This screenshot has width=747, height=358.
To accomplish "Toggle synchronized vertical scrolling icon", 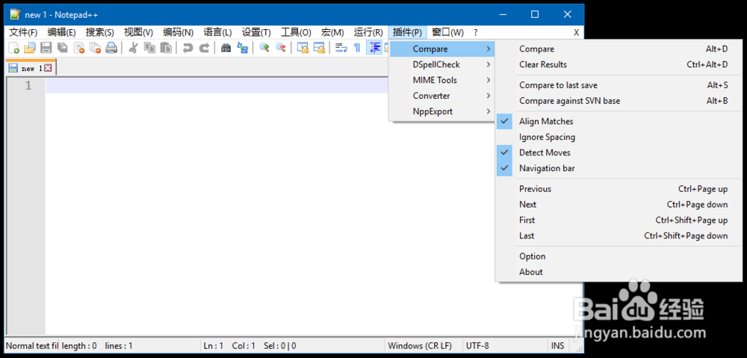I will pyautogui.click(x=303, y=47).
